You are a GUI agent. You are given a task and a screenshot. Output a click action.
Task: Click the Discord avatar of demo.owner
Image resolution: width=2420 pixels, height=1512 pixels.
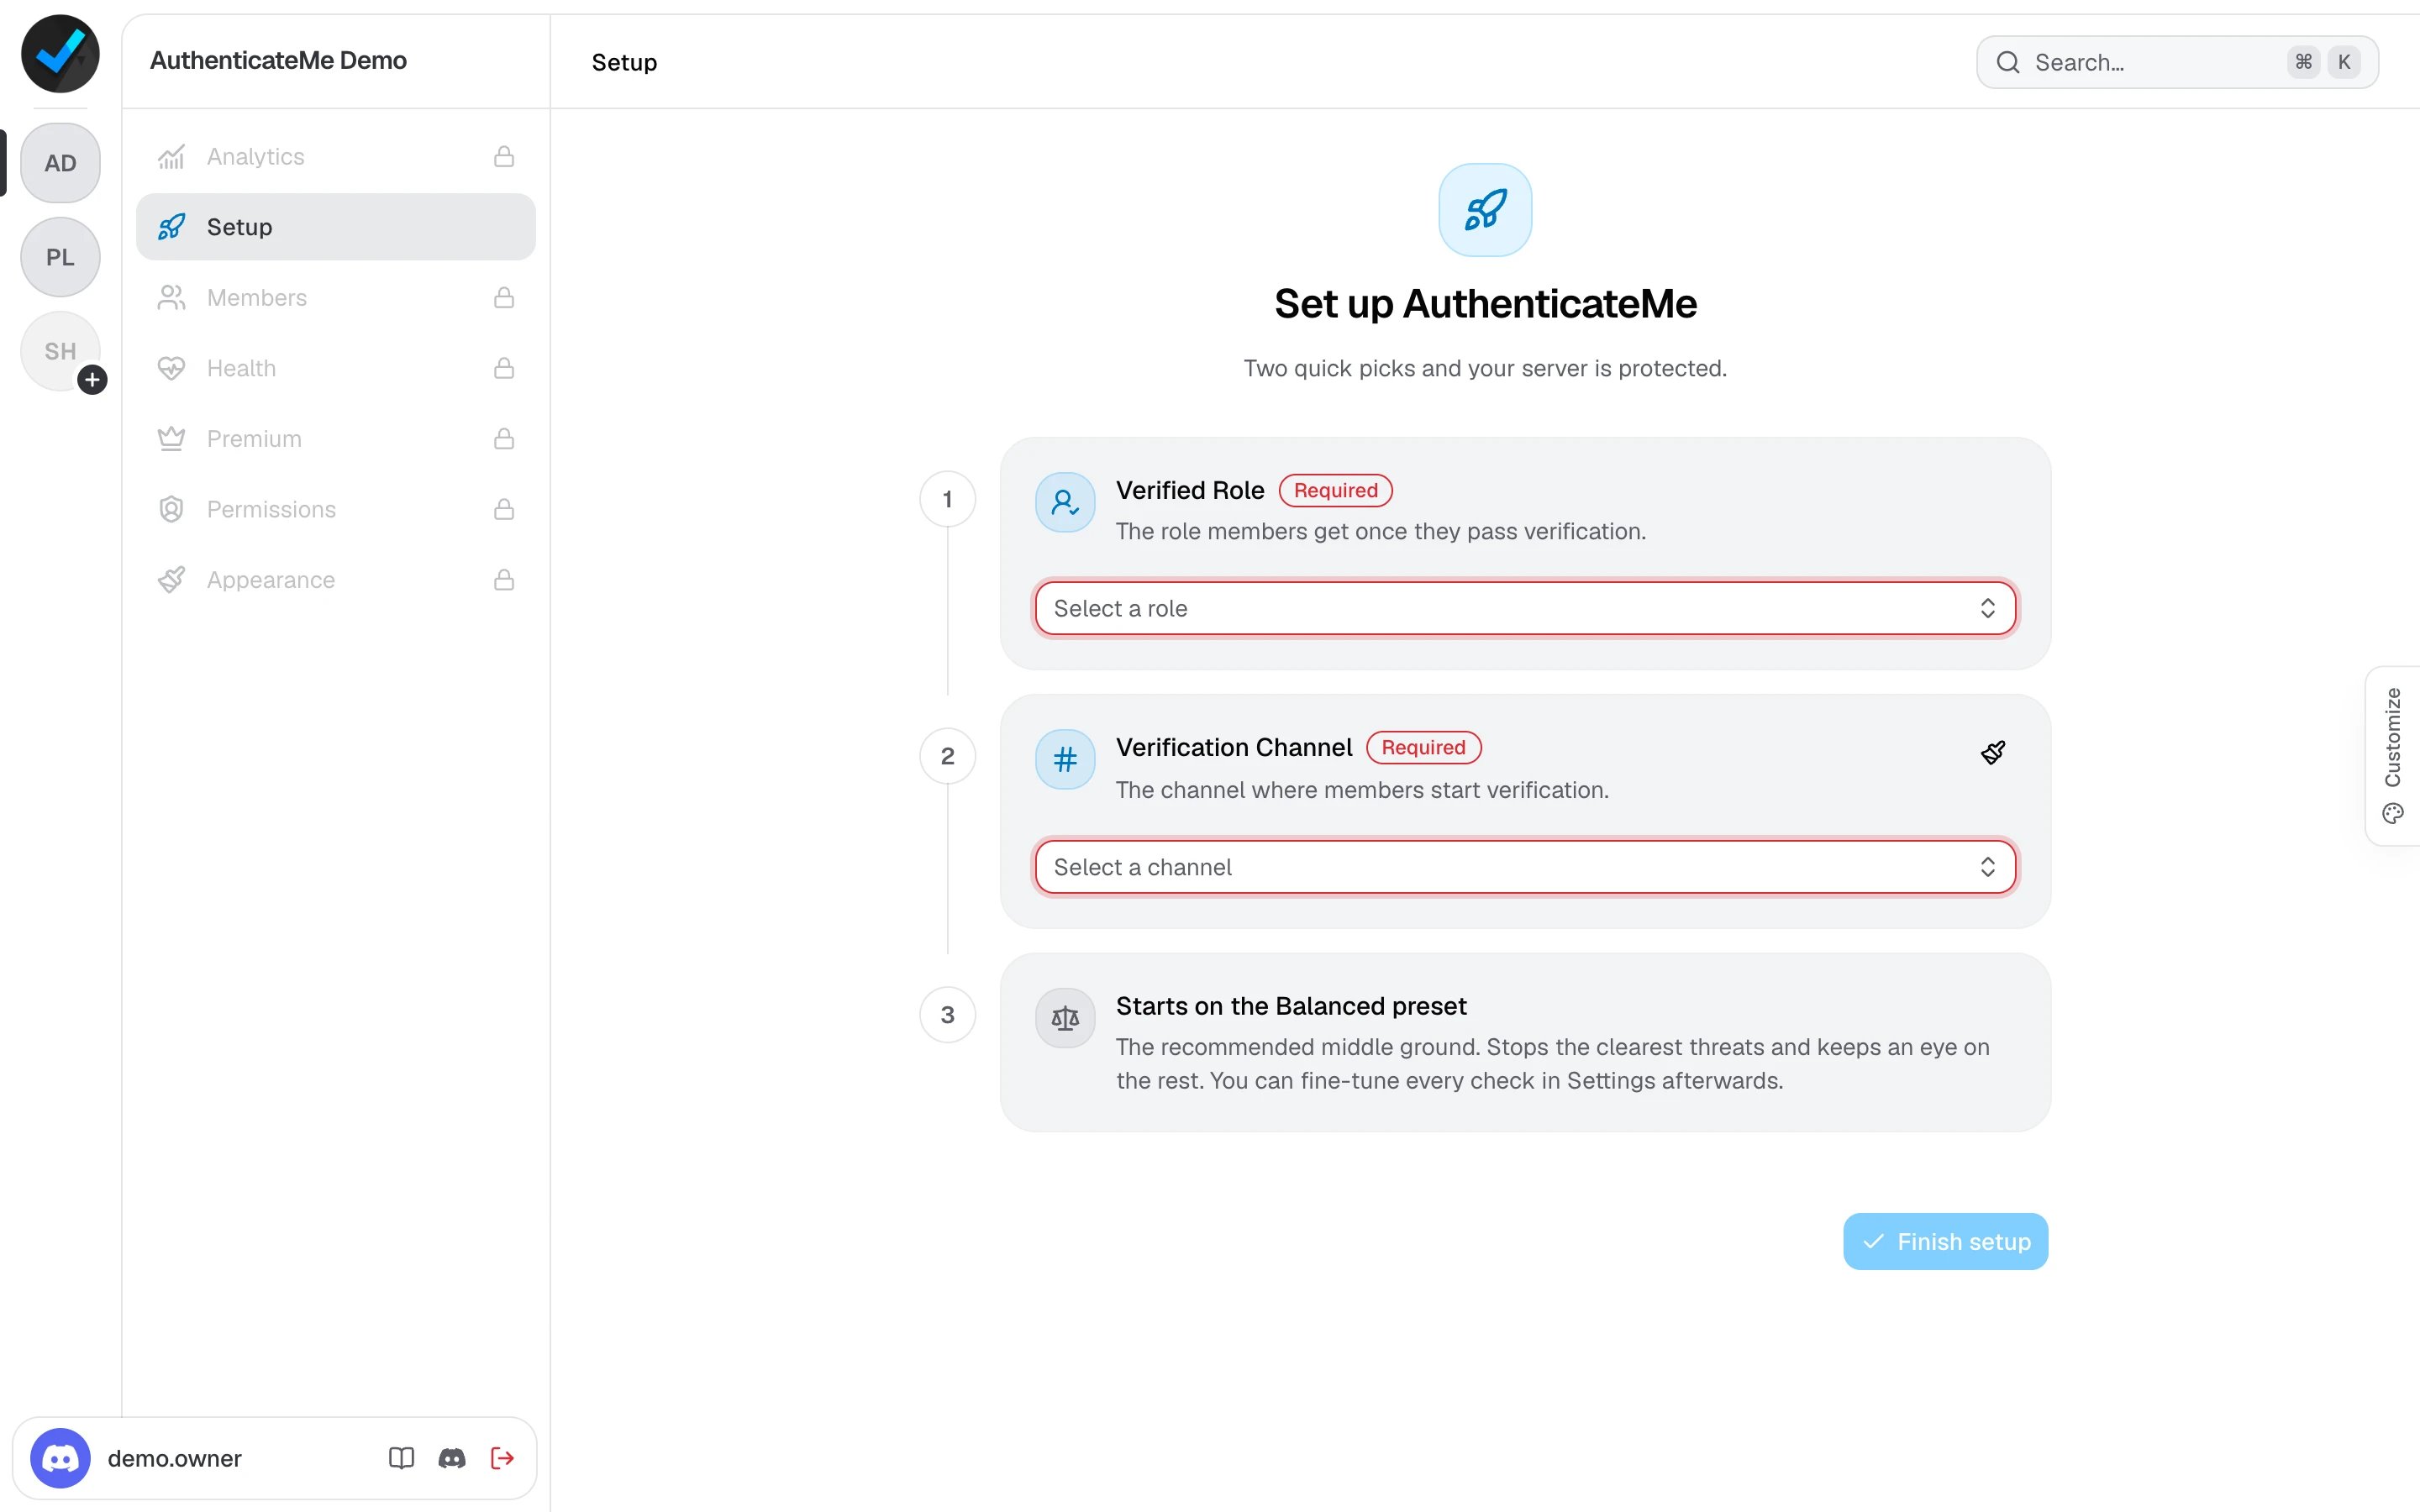click(60, 1458)
